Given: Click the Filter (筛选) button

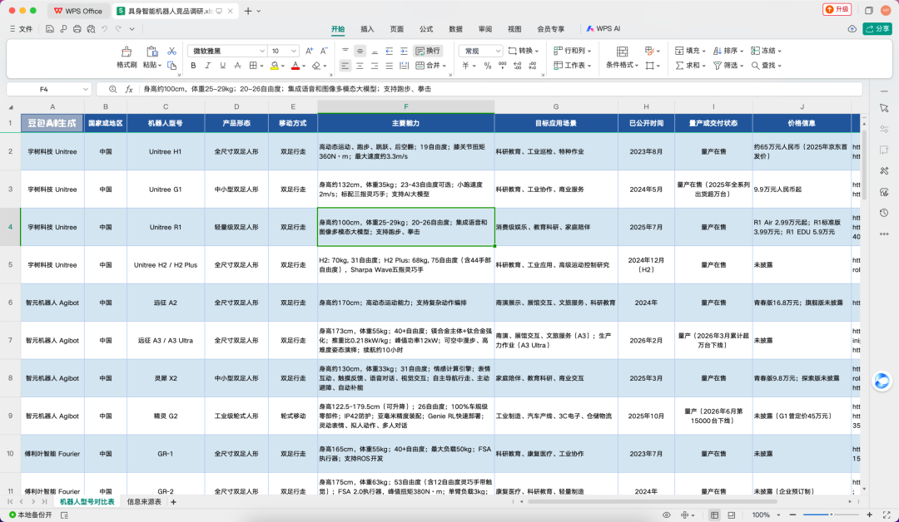Looking at the screenshot, I should click(728, 66).
